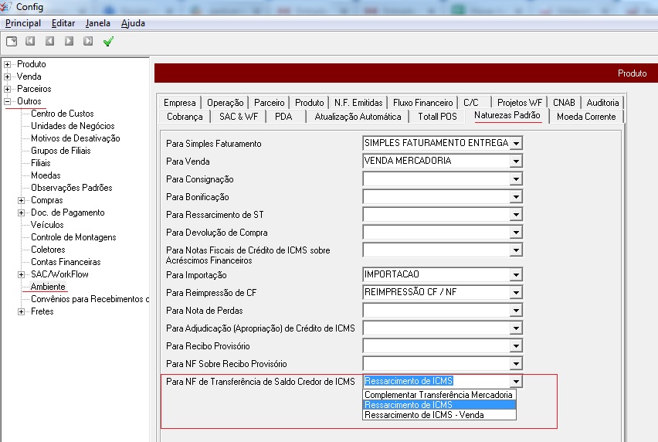Choose Complementar Transferência Mercadoria option
The width and height of the screenshot is (658, 442).
point(439,395)
